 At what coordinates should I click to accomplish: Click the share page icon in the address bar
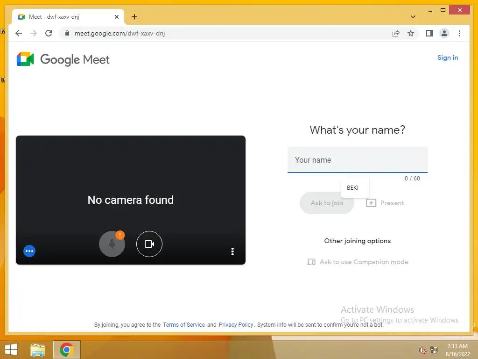396,33
